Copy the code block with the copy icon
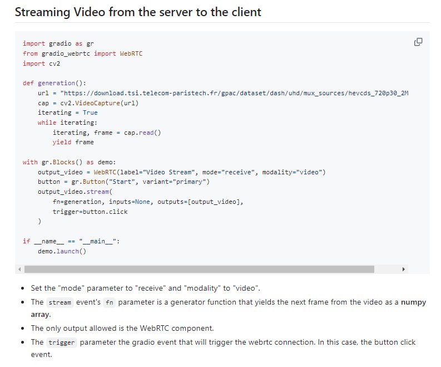Image resolution: width=441 pixels, height=367 pixels. 418,42
